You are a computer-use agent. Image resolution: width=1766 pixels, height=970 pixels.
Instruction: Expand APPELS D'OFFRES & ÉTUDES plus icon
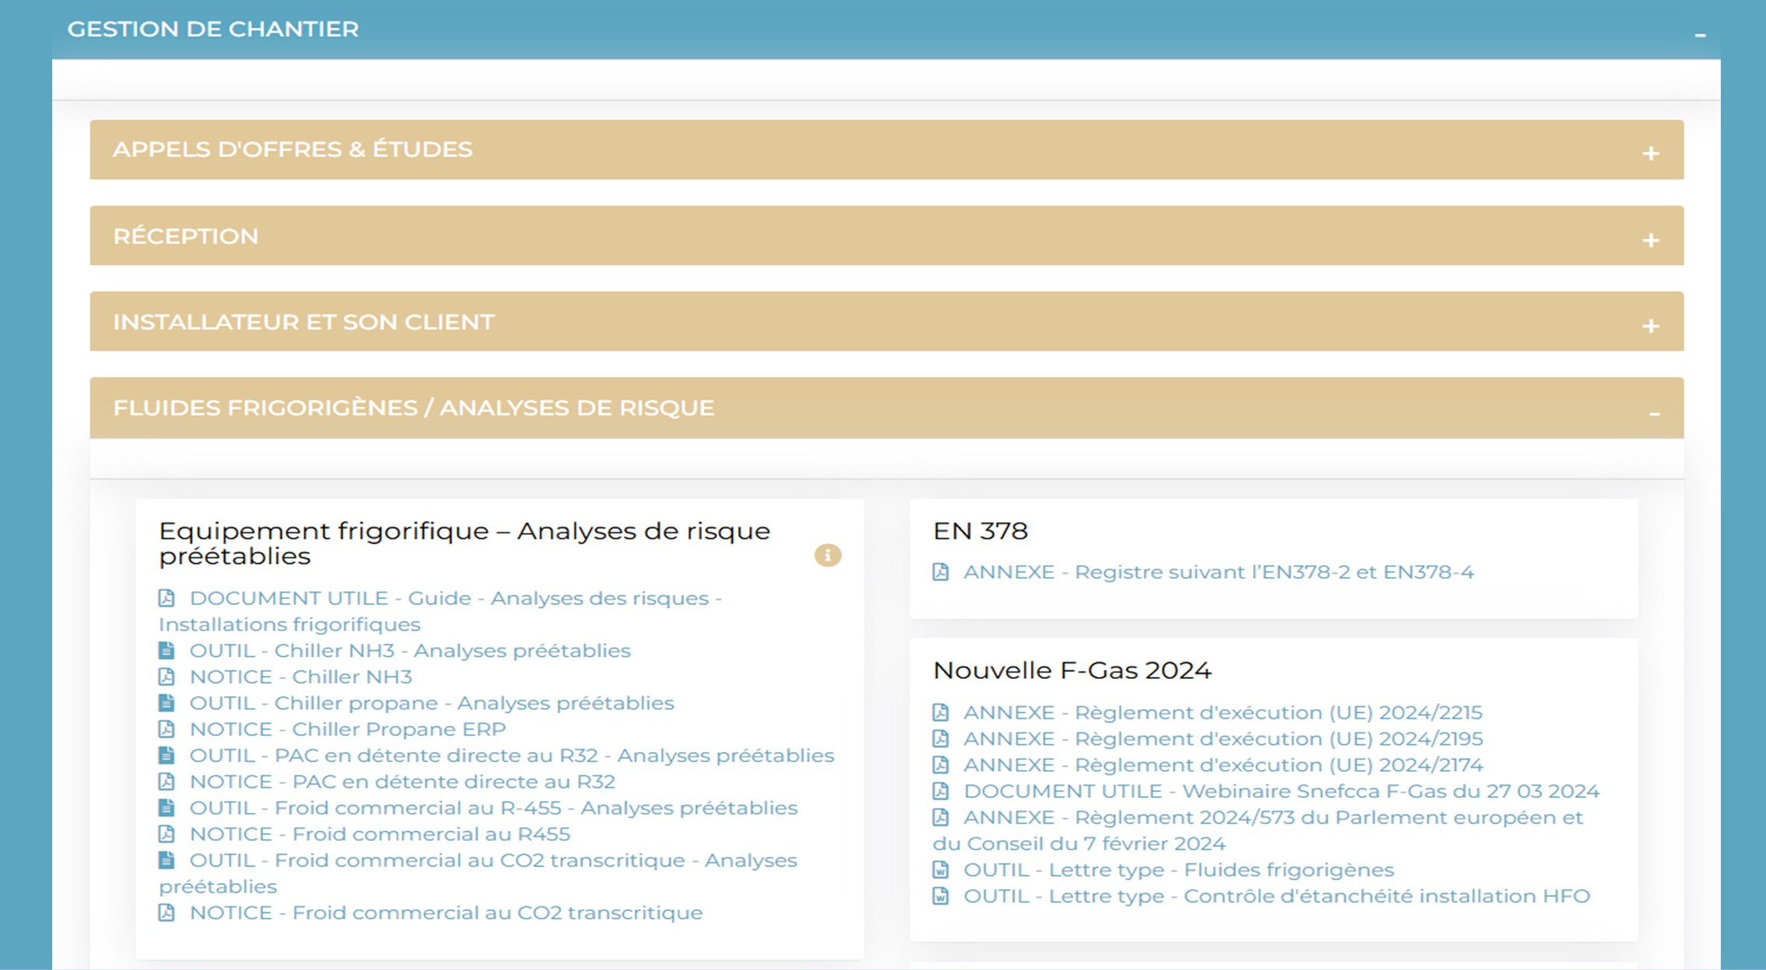[1650, 153]
